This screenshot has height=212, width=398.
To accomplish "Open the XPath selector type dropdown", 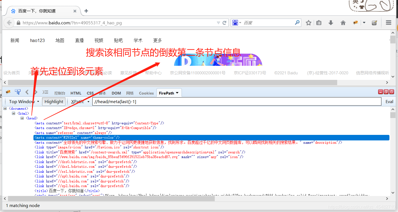I will point(88,102).
